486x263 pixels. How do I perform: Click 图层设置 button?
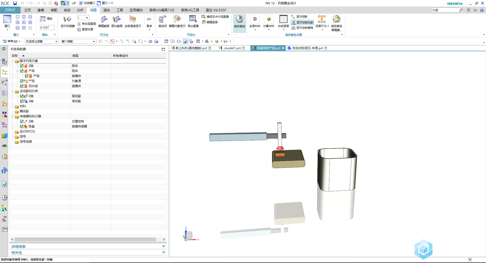[x=85, y=29]
